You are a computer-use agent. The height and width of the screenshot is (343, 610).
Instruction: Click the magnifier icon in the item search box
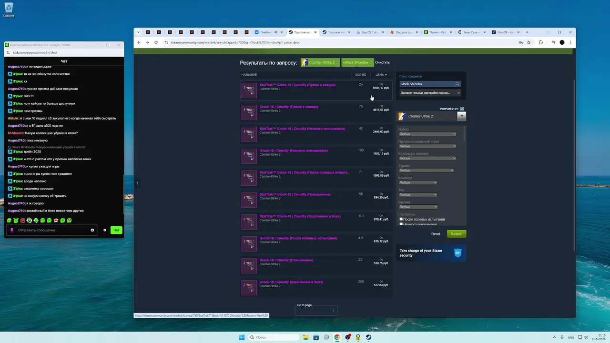(457, 84)
